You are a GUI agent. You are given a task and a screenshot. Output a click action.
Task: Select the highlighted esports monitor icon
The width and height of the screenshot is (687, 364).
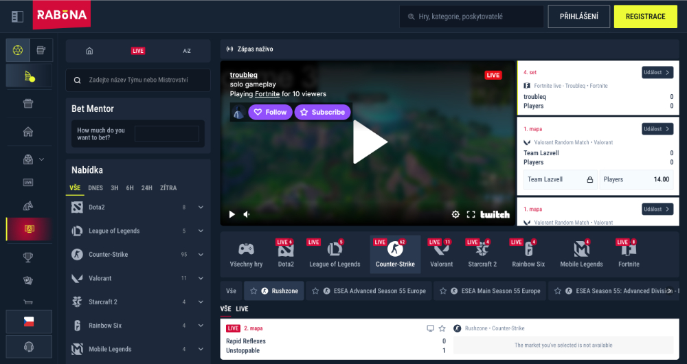[30, 229]
